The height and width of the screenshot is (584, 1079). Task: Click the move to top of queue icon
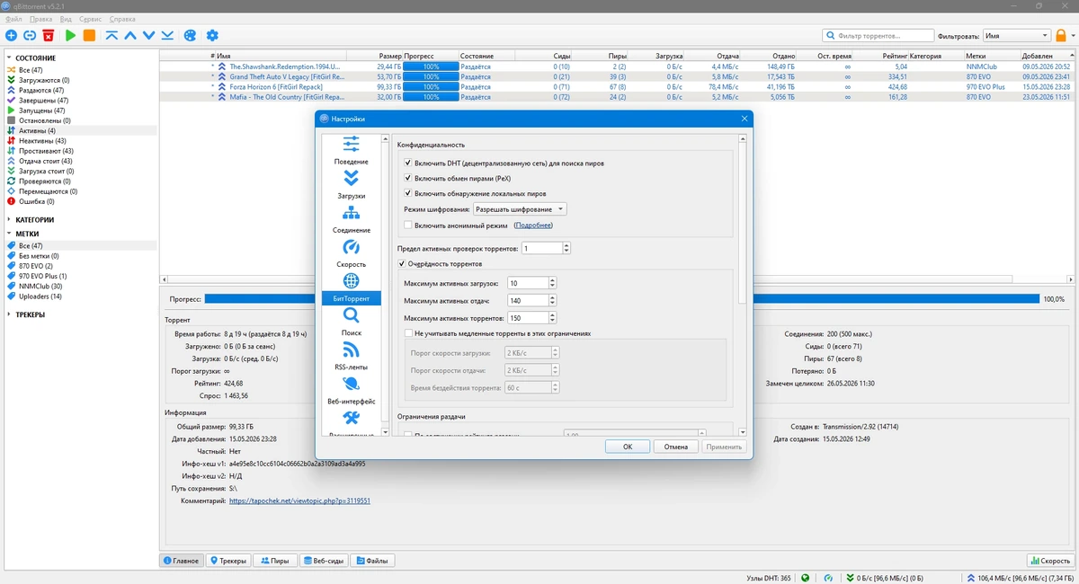(111, 36)
